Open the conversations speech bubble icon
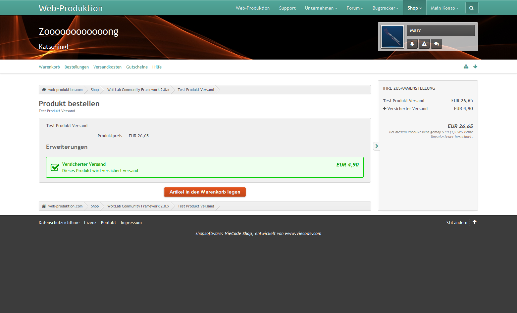Image resolution: width=517 pixels, height=313 pixels. pyautogui.click(x=437, y=44)
